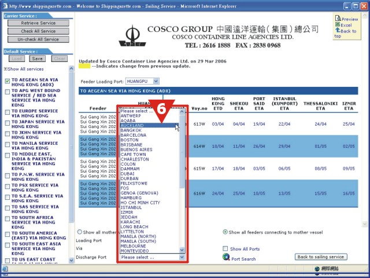Click the COSCO ship logo
Image resolution: width=370 pixels, height=278 pixels.
(x=132, y=36)
